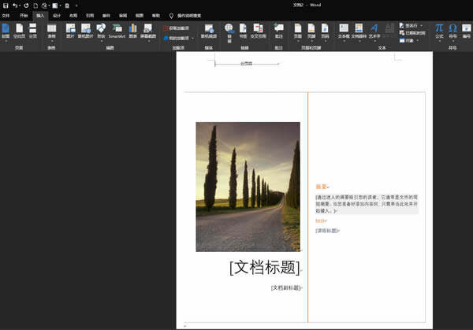Click the 屏幕截图 screenshot icon

(147, 31)
